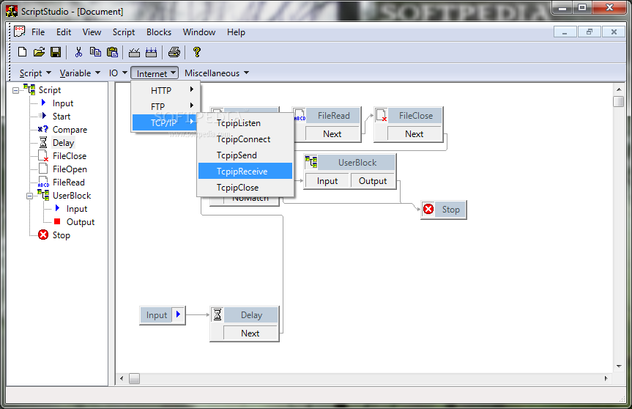The height and width of the screenshot is (409, 632).
Task: Choose TcpipConnect from the submenu
Action: tap(245, 139)
